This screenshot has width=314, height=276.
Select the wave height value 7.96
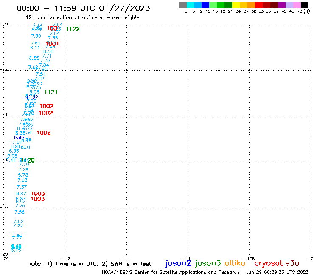coord(32,101)
